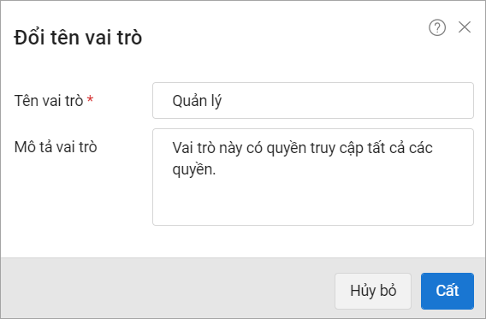
Task: Click empty space below description text in textarea
Action: (x=313, y=203)
